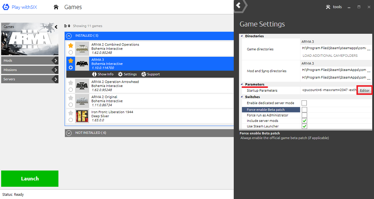Uncheck the Use Steam Launcher checkbox

pyautogui.click(x=304, y=126)
